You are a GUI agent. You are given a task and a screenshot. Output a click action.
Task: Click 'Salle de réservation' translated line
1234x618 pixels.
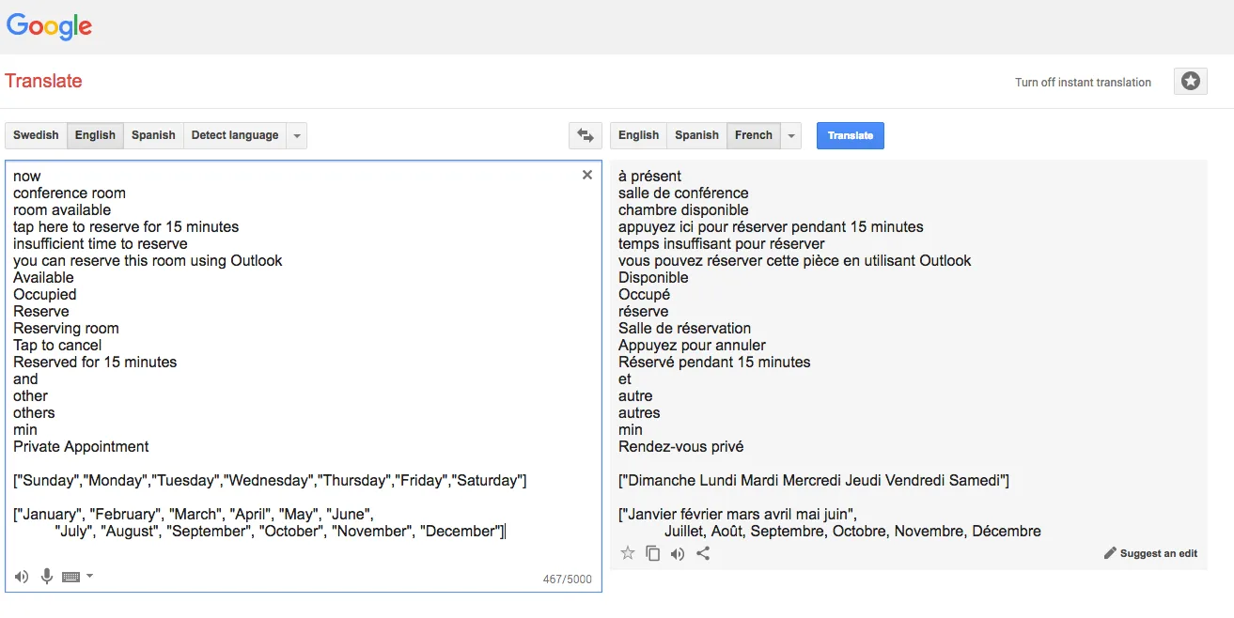coord(684,329)
